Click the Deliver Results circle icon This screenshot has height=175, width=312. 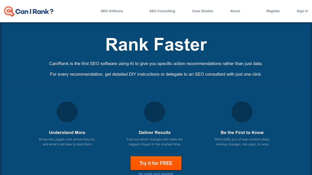click(154, 112)
